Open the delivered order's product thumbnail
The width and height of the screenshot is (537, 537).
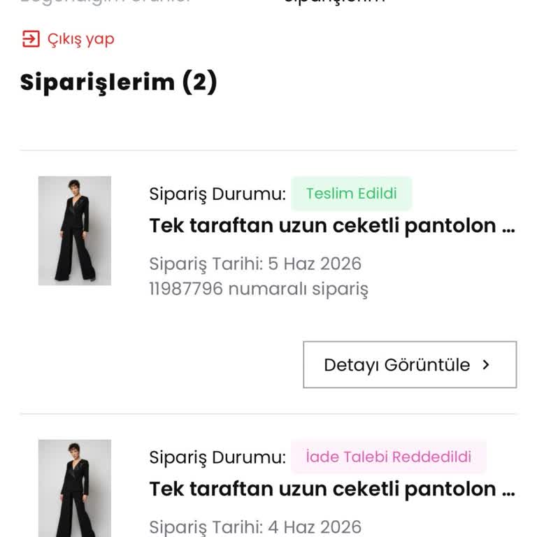[x=75, y=231]
